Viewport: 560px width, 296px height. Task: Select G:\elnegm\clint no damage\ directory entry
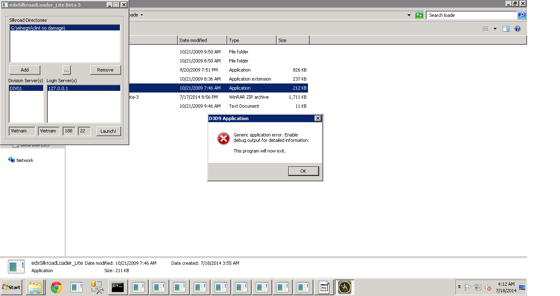click(x=65, y=28)
